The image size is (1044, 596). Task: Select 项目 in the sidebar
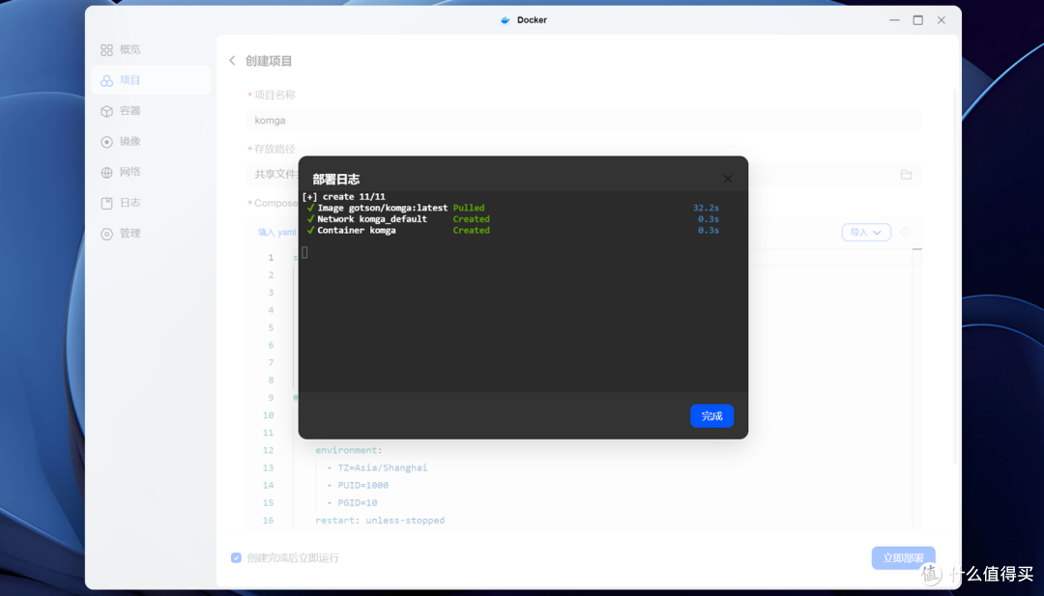[x=151, y=80]
